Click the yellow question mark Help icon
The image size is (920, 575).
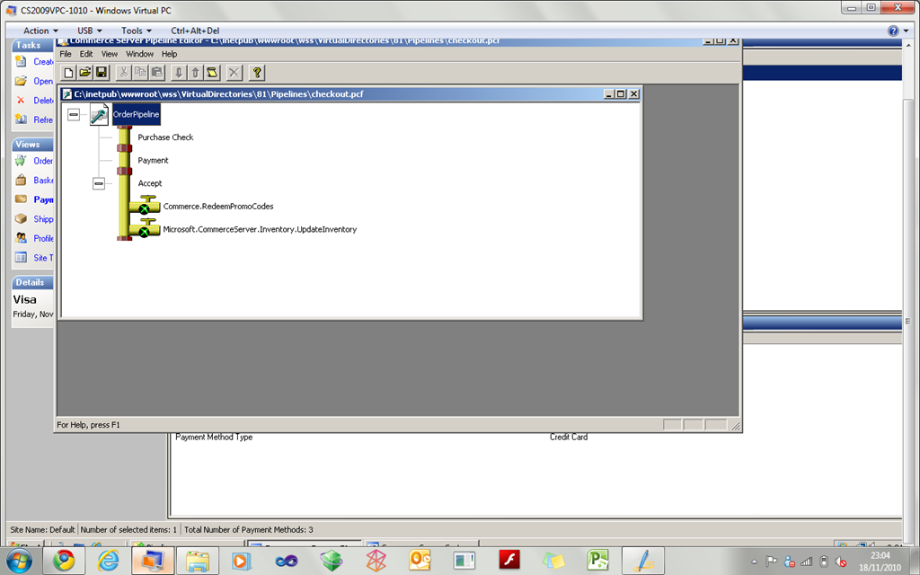(x=256, y=73)
